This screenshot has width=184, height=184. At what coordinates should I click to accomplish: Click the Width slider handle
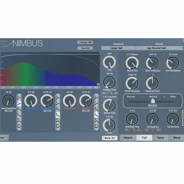click(153, 101)
